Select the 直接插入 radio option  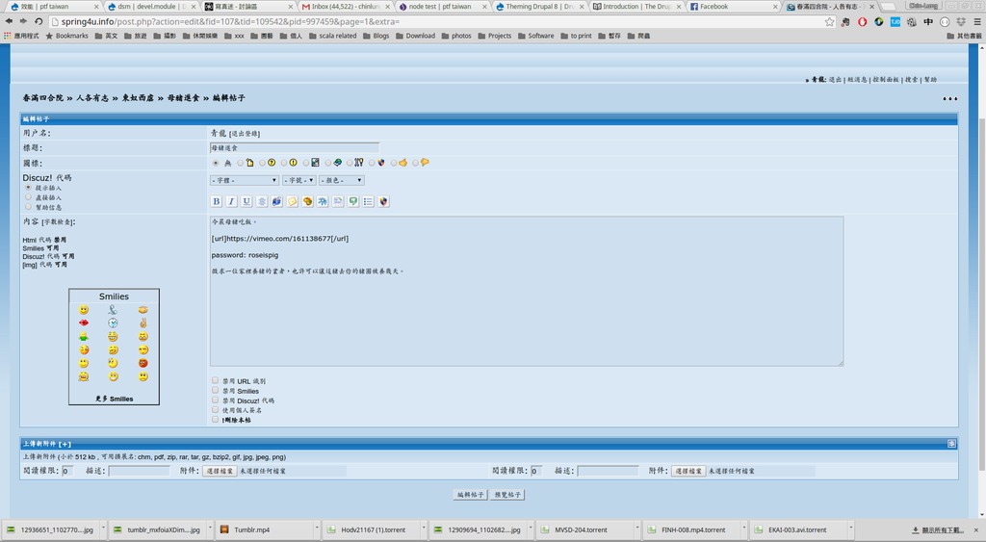click(x=28, y=196)
